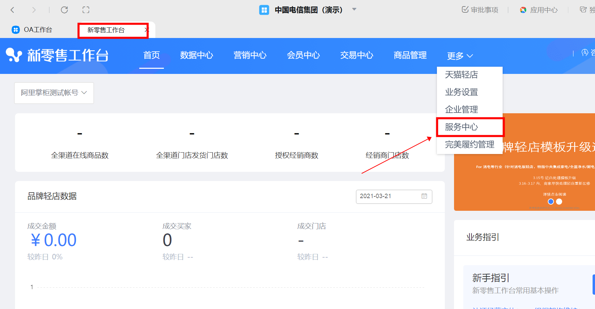Expand the 阿里掌柜测试帐号 account dropdown
Image resolution: width=595 pixels, height=309 pixels.
(54, 93)
